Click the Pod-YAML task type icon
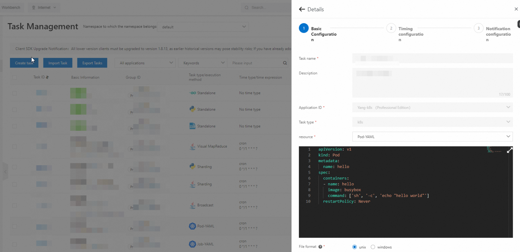Screen dimensions: 520x252 [192, 226]
